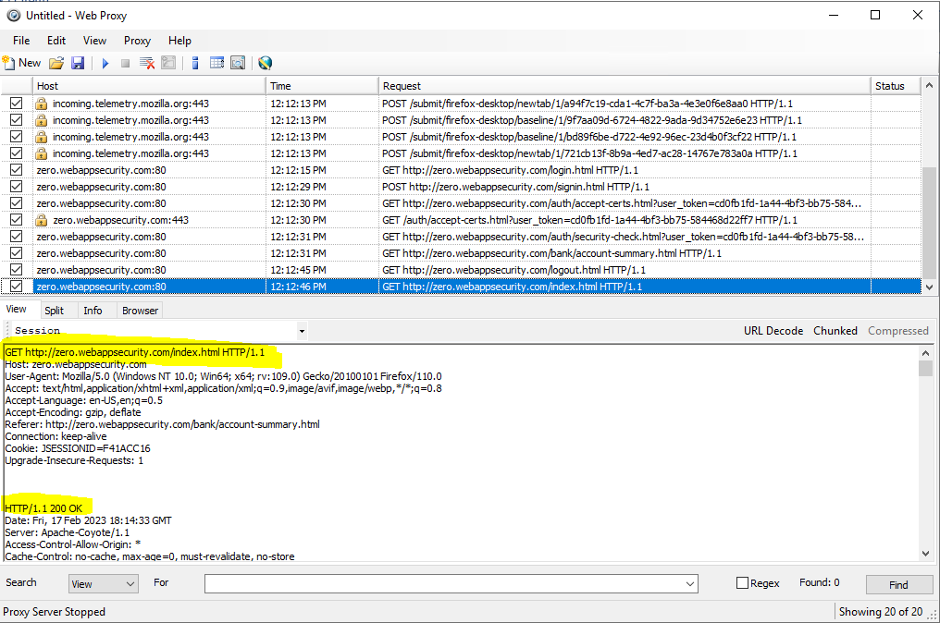Start the proxy server
This screenshot has width=940, height=623.
click(x=105, y=62)
